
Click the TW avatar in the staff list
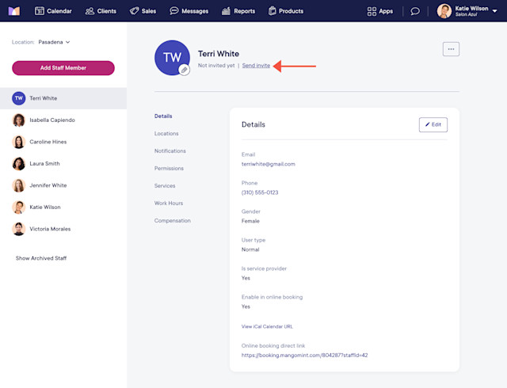pos(19,98)
